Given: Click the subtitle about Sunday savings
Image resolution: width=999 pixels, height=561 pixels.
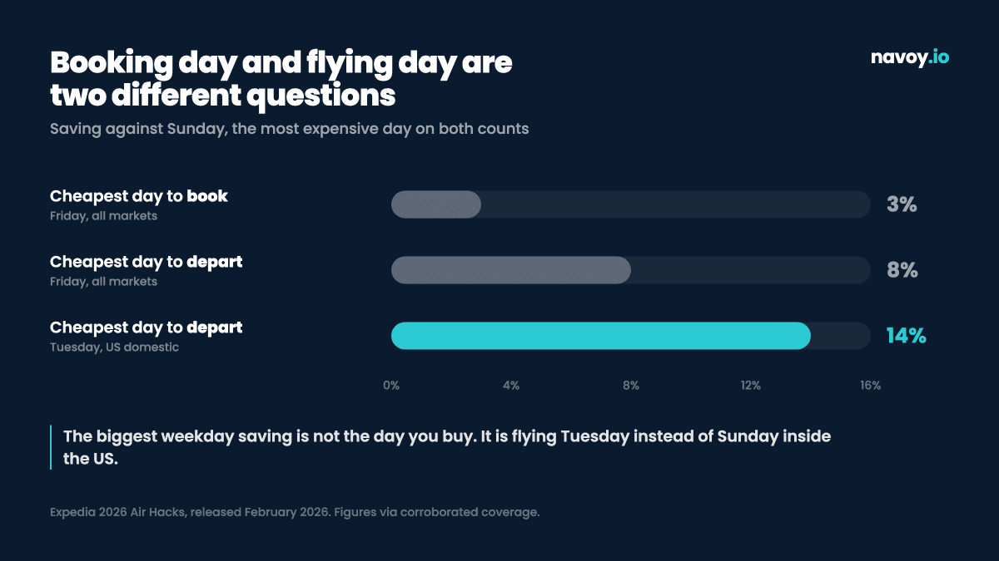Looking at the screenshot, I should point(289,129).
